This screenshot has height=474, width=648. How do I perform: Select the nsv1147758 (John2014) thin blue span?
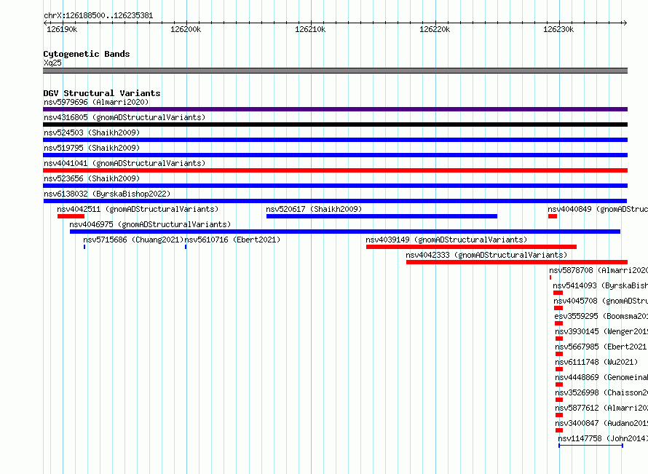coord(590,446)
